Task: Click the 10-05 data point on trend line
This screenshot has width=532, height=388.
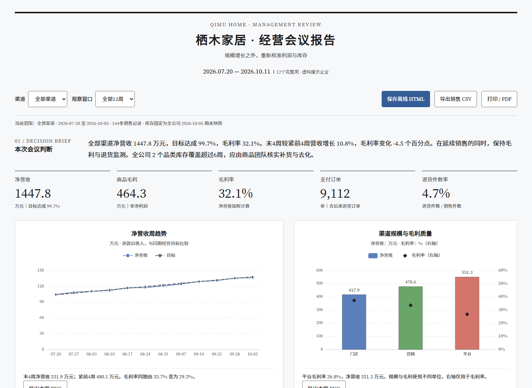Action: 253,277
